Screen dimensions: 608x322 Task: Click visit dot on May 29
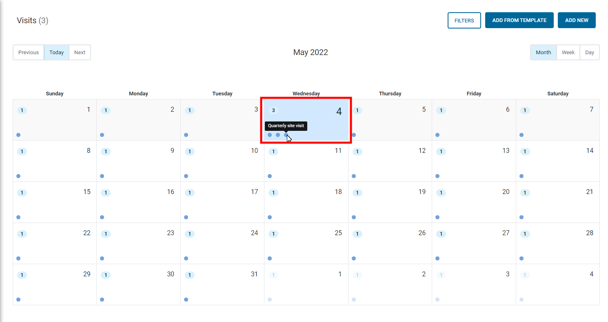tap(18, 300)
